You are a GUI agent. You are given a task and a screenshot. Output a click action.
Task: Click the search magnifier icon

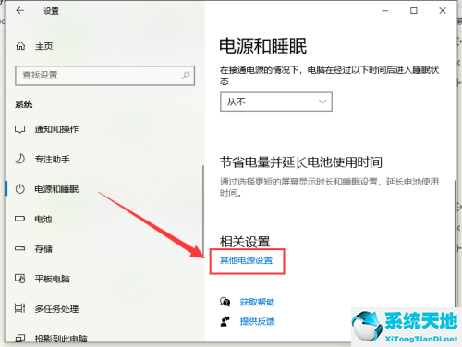pyautogui.click(x=186, y=75)
